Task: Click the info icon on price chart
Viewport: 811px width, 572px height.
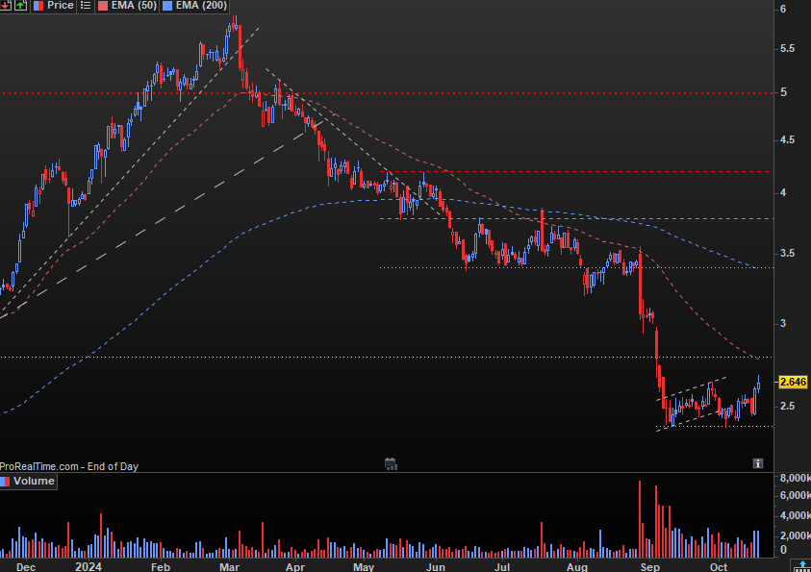Action: (758, 463)
